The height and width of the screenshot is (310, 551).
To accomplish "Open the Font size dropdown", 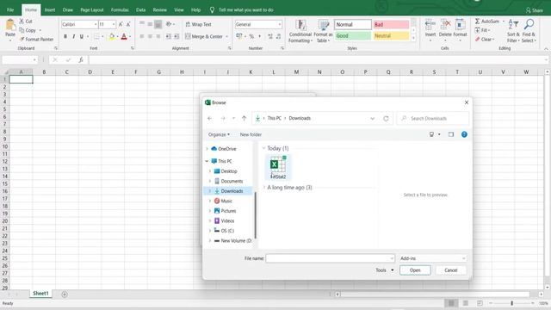I will (114, 24).
